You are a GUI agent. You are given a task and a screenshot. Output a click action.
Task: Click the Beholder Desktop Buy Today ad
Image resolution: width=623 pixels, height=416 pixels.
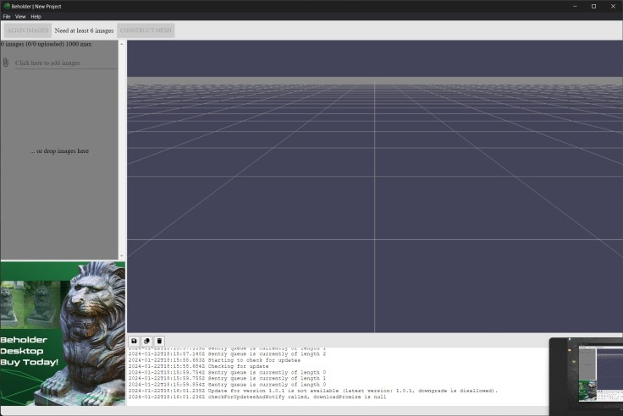pos(63,333)
